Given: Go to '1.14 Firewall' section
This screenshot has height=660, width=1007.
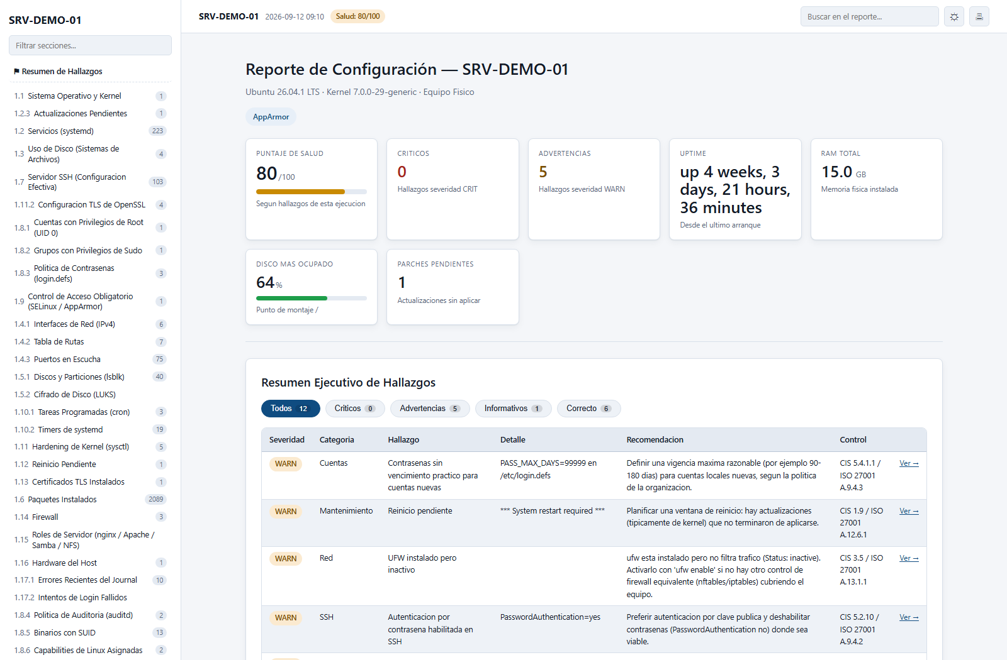Looking at the screenshot, I should pos(90,517).
